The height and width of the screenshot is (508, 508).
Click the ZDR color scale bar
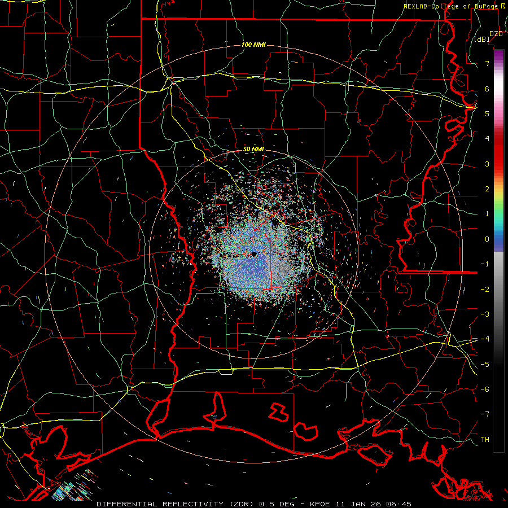[x=498, y=251]
